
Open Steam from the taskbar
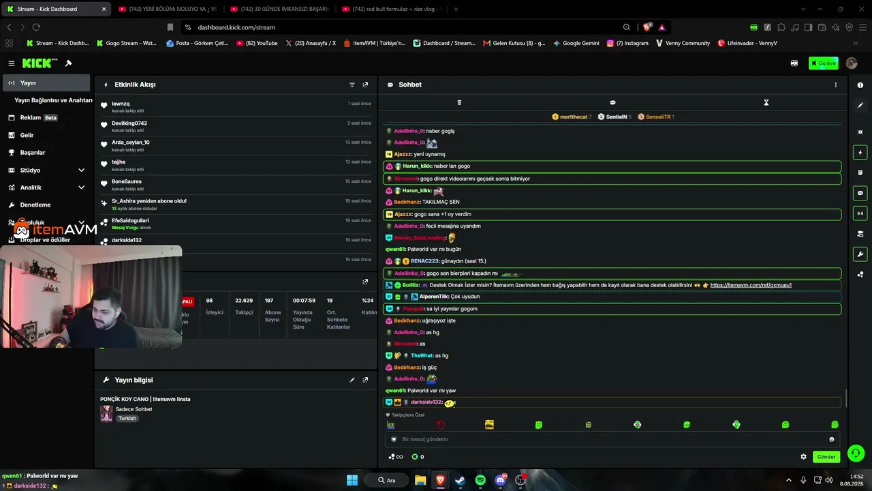point(460,480)
